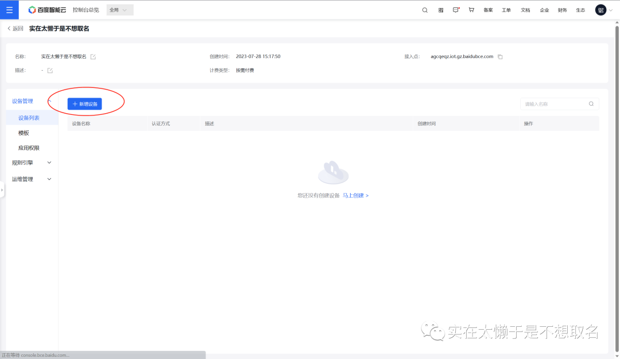
Task: Open the message notification icon
Action: (456, 10)
